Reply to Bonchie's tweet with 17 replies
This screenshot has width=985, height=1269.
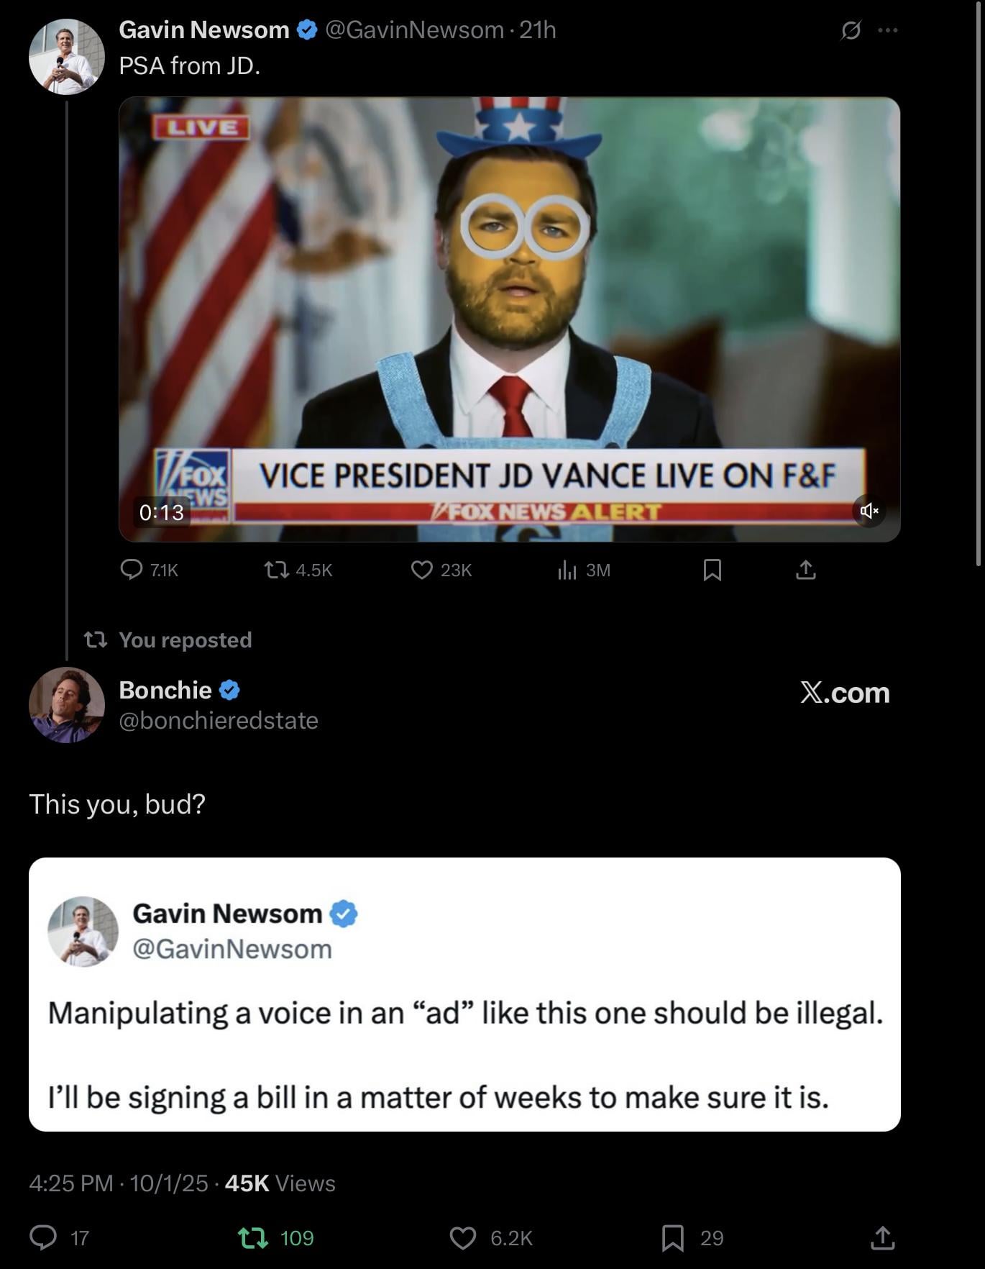pos(43,1237)
